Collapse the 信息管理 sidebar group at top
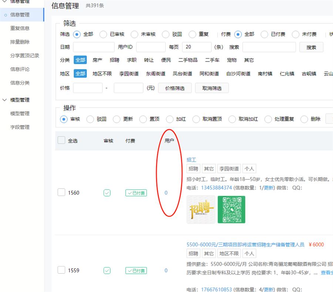 pyautogui.click(x=5, y=1)
